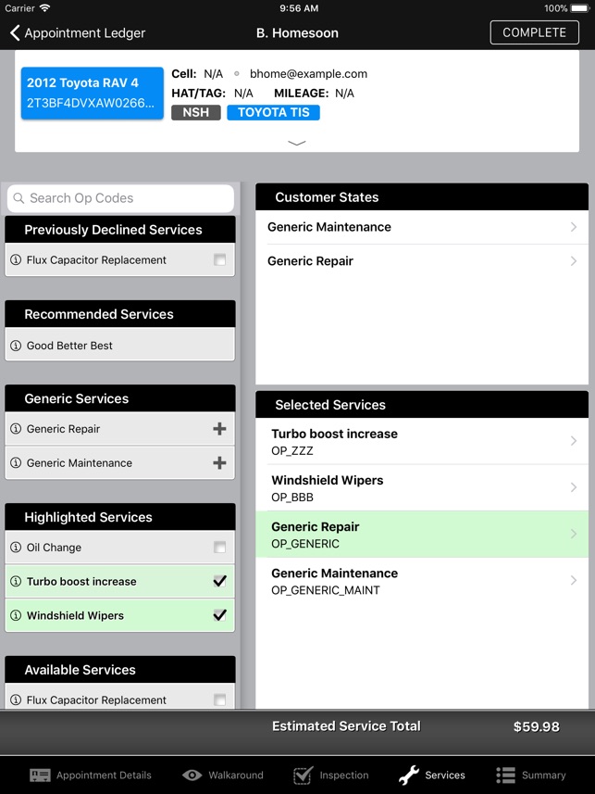This screenshot has height=794, width=595.
Task: Tap the Cell N/A value
Action: 213,74
